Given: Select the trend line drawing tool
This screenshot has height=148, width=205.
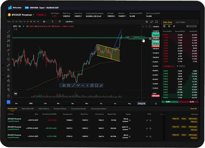Looking at the screenshot, I should (9, 31).
